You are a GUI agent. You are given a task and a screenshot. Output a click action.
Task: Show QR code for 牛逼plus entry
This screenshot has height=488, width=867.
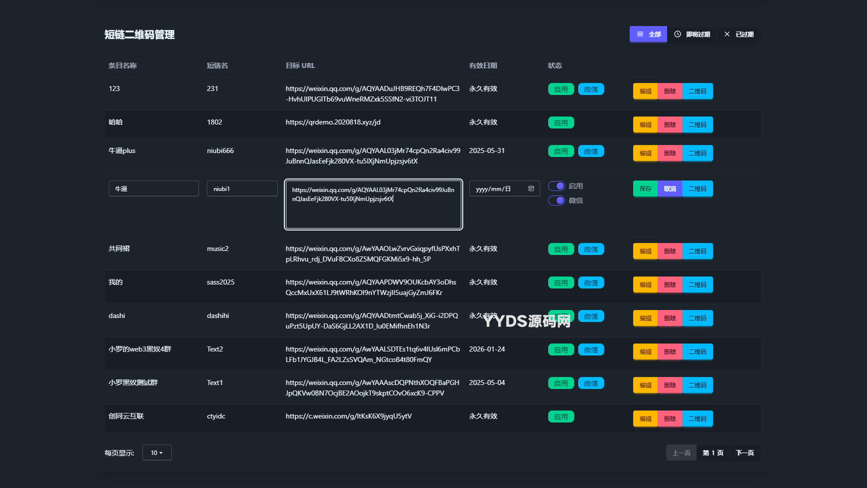point(698,153)
